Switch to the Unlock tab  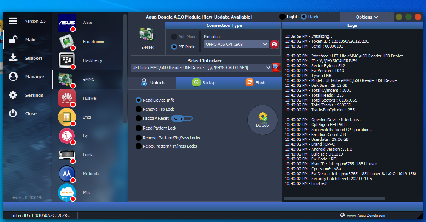[x=153, y=83]
